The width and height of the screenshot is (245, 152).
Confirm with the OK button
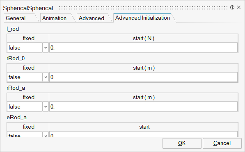click(182, 143)
